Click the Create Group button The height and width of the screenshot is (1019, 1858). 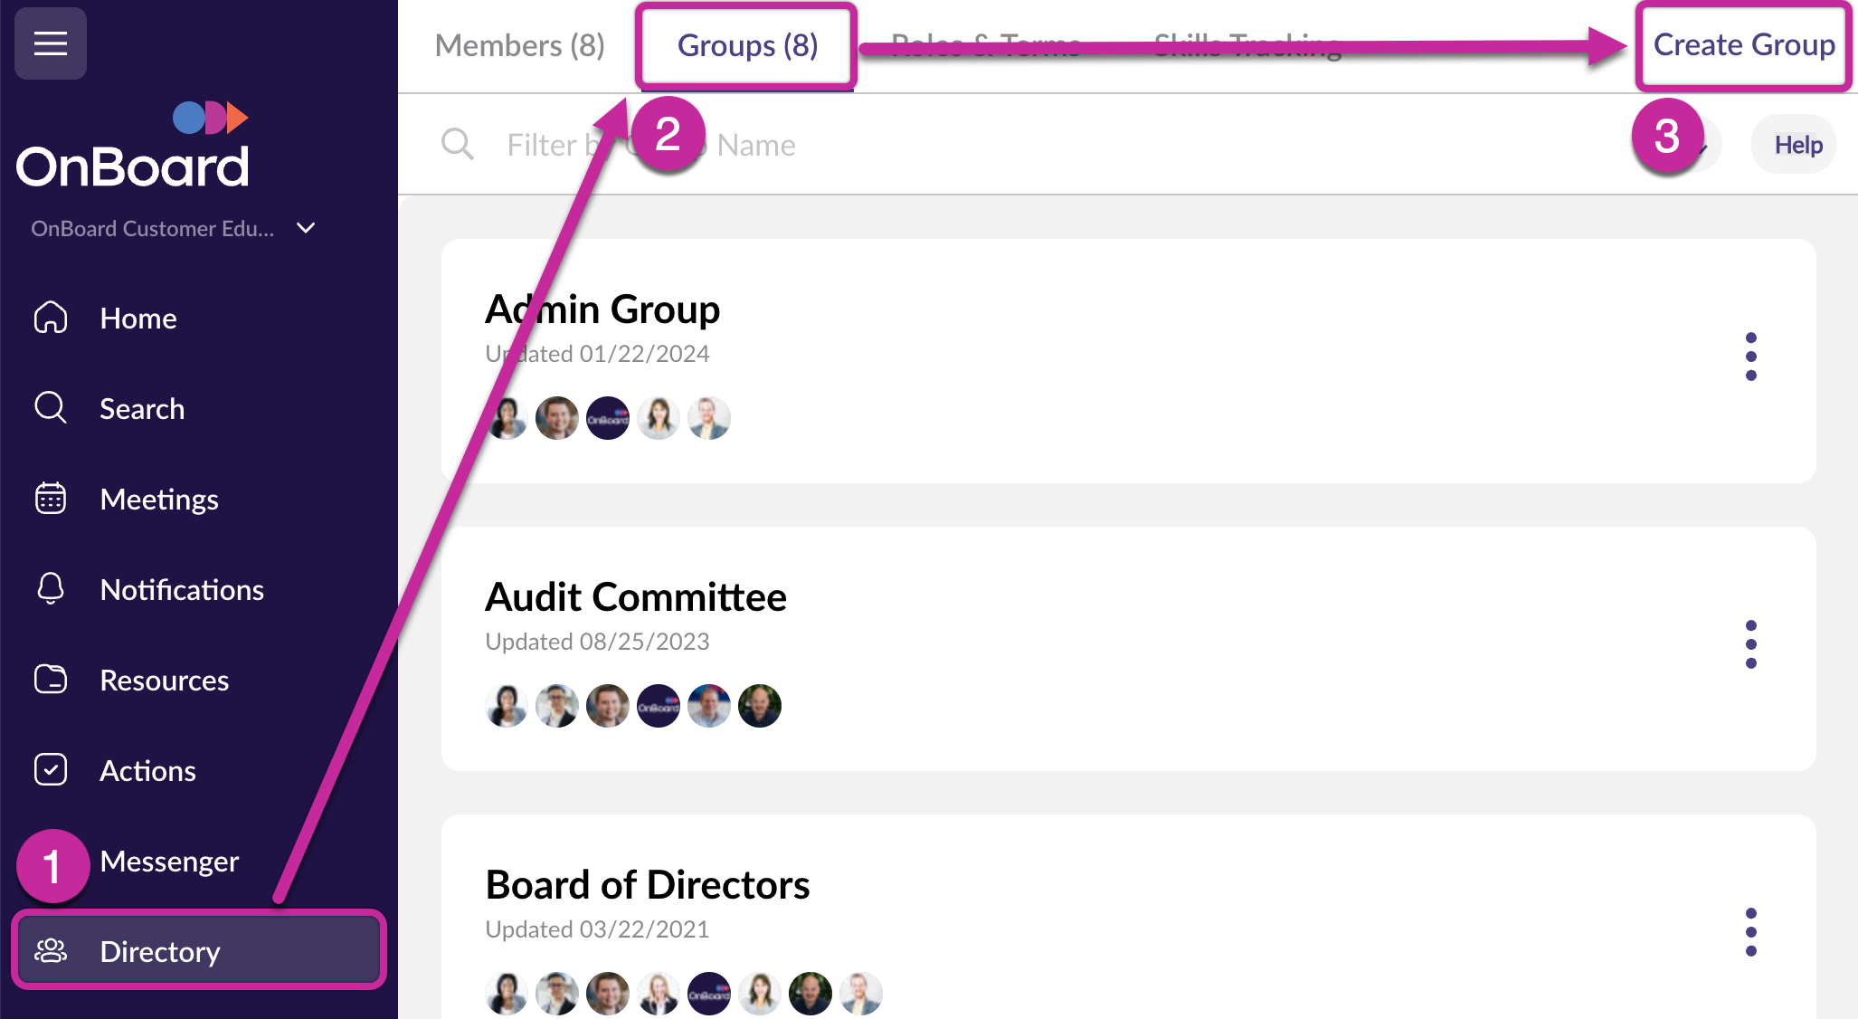1743,45
